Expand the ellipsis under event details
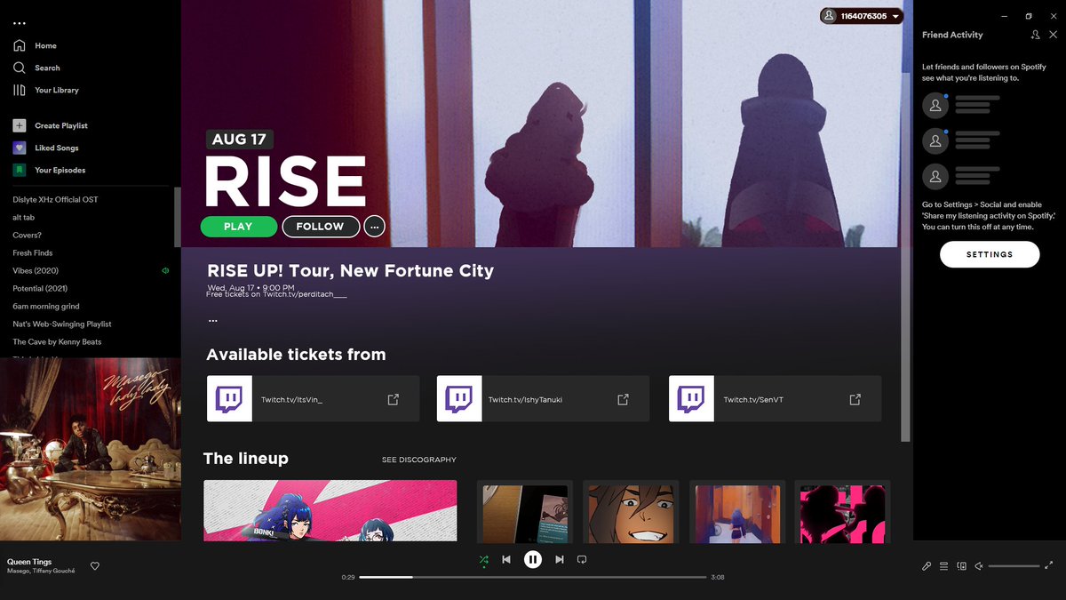 coord(212,320)
